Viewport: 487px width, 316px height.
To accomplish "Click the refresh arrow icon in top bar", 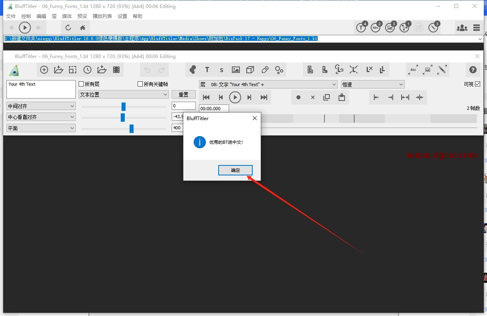I will [x=68, y=28].
